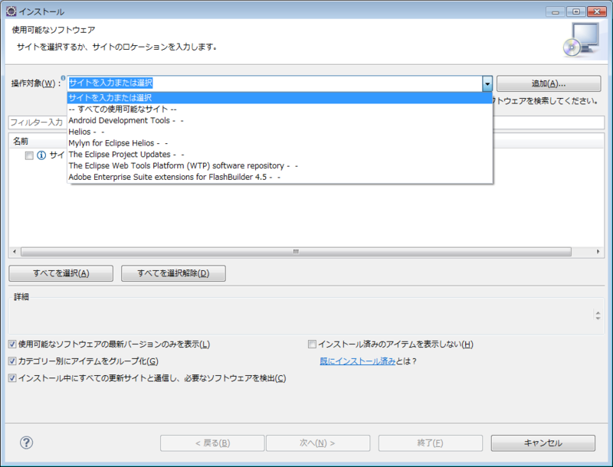Enable インストール済みのアイテムを表示しない checkbox
The height and width of the screenshot is (467, 613).
pyautogui.click(x=312, y=344)
